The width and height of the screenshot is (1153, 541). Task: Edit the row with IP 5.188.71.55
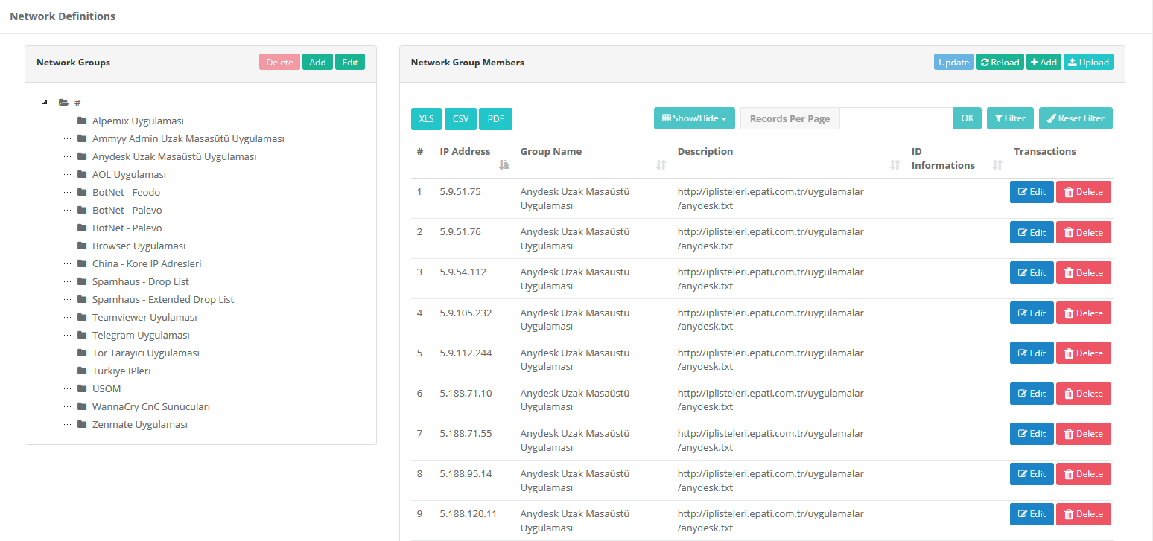(x=1032, y=434)
